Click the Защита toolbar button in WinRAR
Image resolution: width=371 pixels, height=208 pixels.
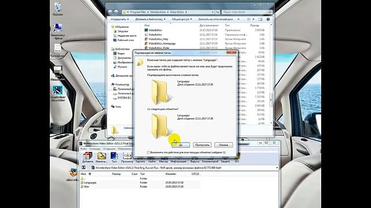(x=225, y=161)
